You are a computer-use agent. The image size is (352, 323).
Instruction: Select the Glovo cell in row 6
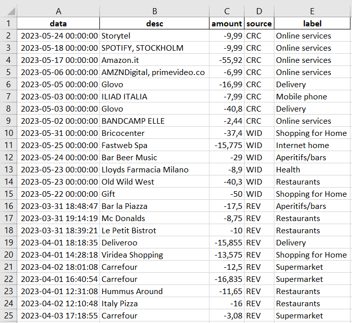coord(155,84)
